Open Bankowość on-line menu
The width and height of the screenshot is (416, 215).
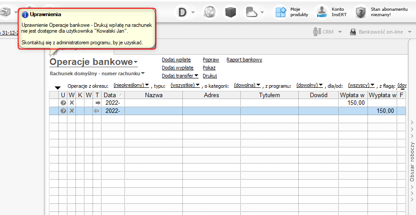tap(377, 32)
